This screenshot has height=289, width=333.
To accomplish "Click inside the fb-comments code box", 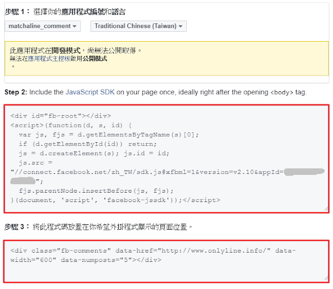I will 166,261.
